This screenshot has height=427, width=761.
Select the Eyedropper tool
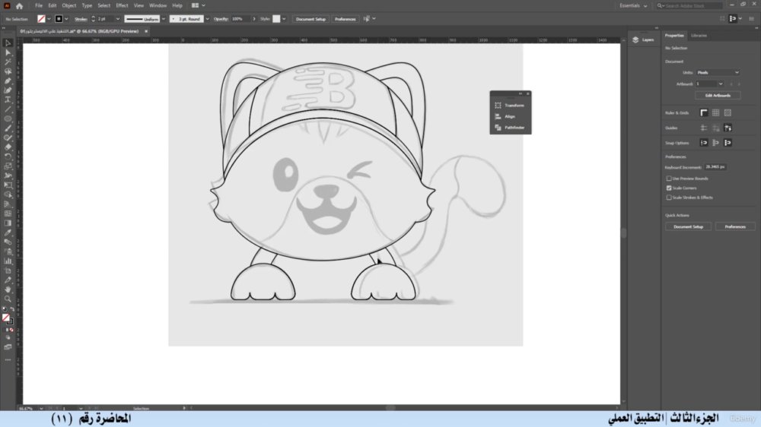pos(8,232)
